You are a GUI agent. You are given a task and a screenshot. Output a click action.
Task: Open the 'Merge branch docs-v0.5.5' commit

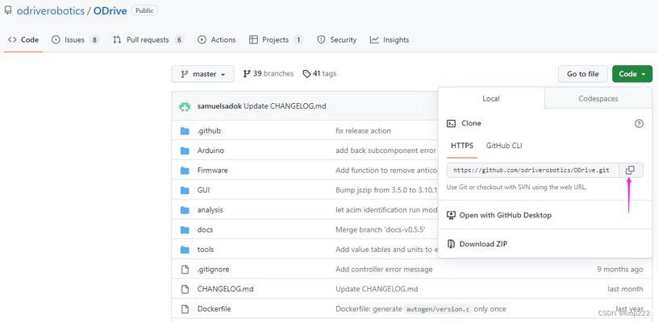pyautogui.click(x=380, y=230)
